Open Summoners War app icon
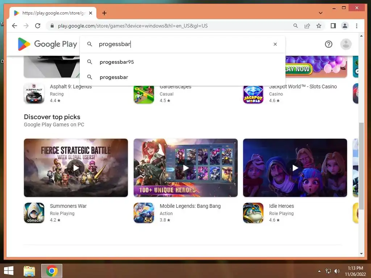 tap(34, 213)
